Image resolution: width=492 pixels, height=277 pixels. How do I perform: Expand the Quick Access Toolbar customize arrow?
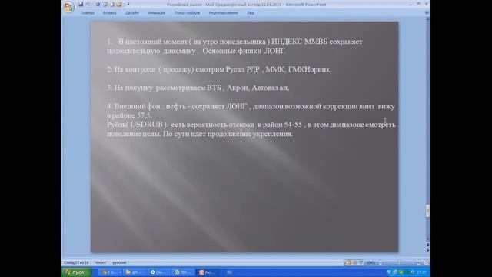[128, 5]
